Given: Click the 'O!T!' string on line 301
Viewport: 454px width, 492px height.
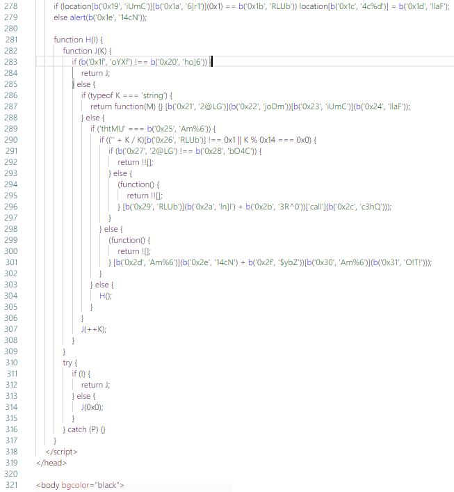Looking at the screenshot, I should click(x=413, y=262).
